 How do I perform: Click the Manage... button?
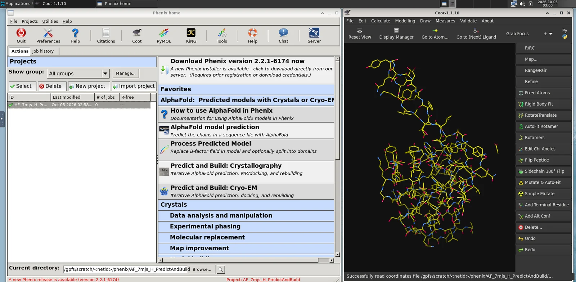click(126, 73)
